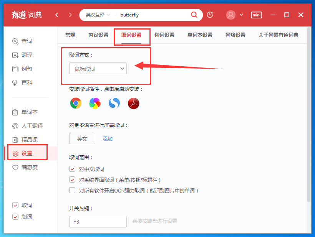Open the 例句 example sentences section
This screenshot has width=315, height=237.
pyautogui.click(x=25, y=68)
